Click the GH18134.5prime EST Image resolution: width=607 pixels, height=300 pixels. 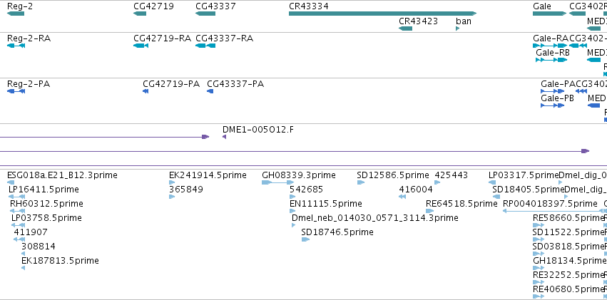(539, 268)
